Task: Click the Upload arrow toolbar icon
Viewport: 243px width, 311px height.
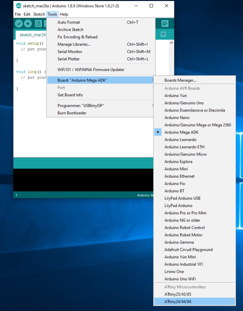Action: tap(28, 24)
